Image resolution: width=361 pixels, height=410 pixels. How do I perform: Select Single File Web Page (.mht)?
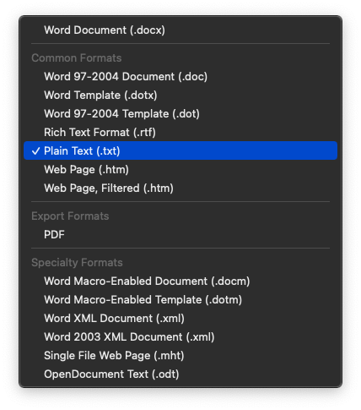pyautogui.click(x=180, y=355)
